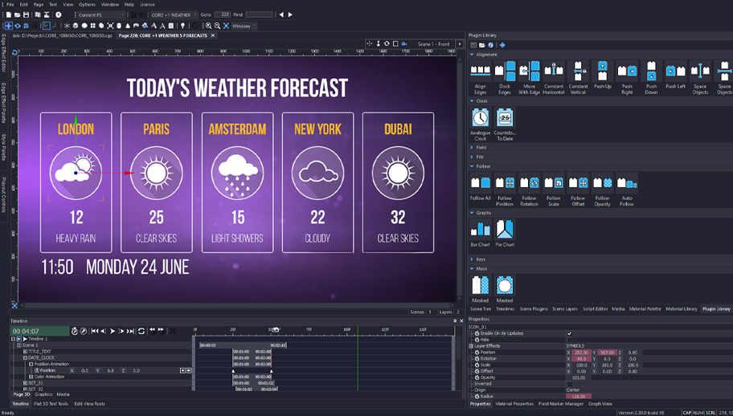
Task: Click the Opacity value field
Action: (577, 377)
